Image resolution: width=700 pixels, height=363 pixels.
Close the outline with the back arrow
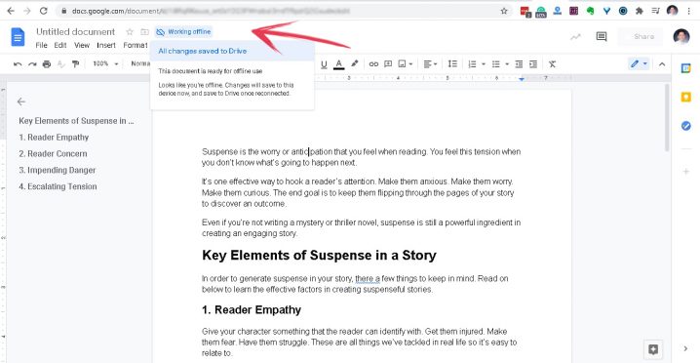tap(21, 101)
